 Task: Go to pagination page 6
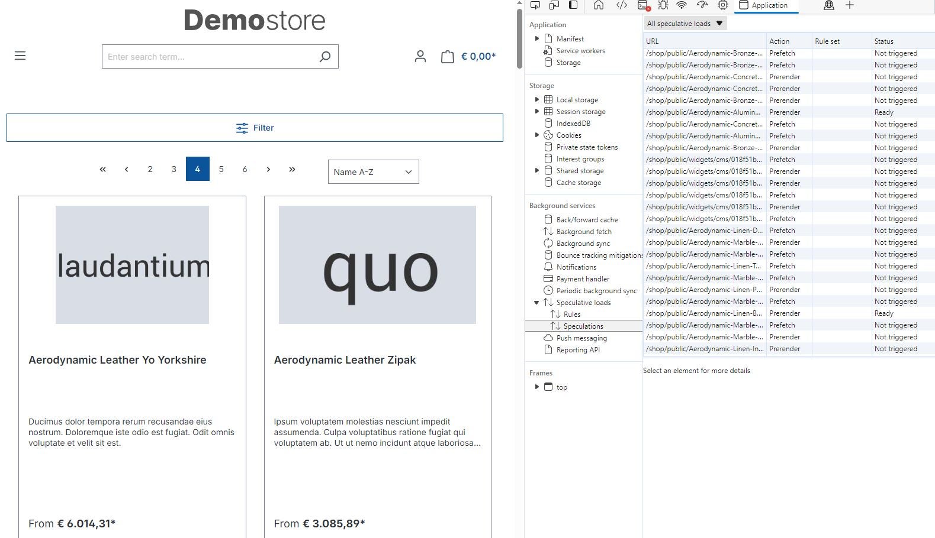tap(245, 169)
